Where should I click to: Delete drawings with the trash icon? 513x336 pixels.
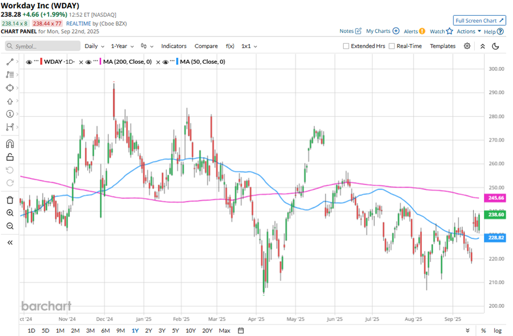click(10, 200)
